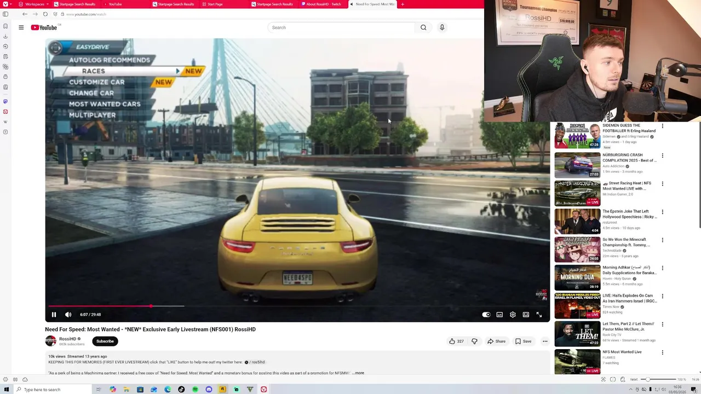The image size is (701, 394).
Task: Open sync cloud icon in status bar
Action: 25,379
